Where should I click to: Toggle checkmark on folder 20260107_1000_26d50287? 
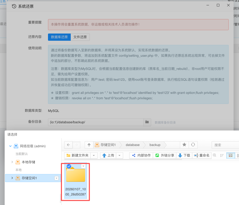click(x=69, y=166)
